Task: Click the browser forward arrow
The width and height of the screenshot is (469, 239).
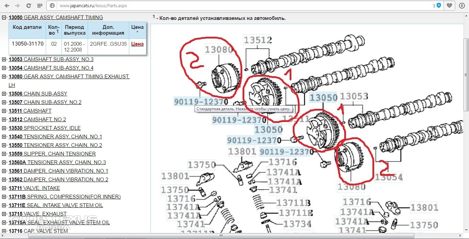Action: 18,6
